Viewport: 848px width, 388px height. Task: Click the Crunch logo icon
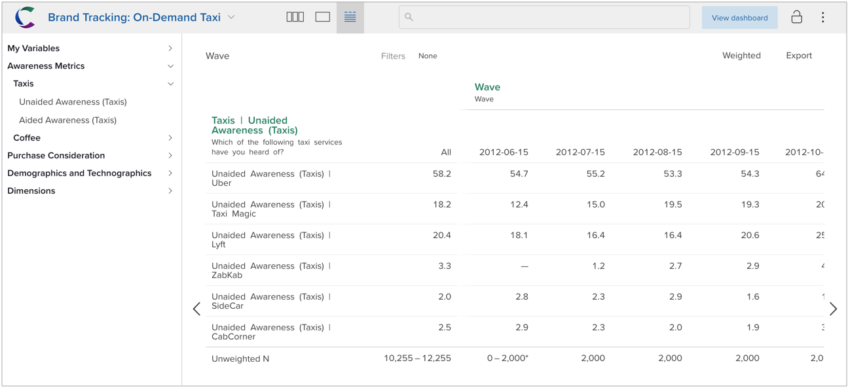(25, 18)
